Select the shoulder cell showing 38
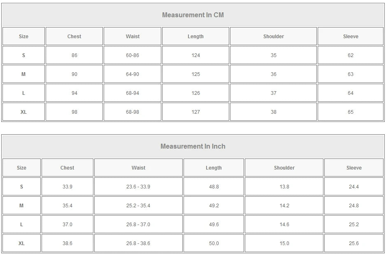 274,112
